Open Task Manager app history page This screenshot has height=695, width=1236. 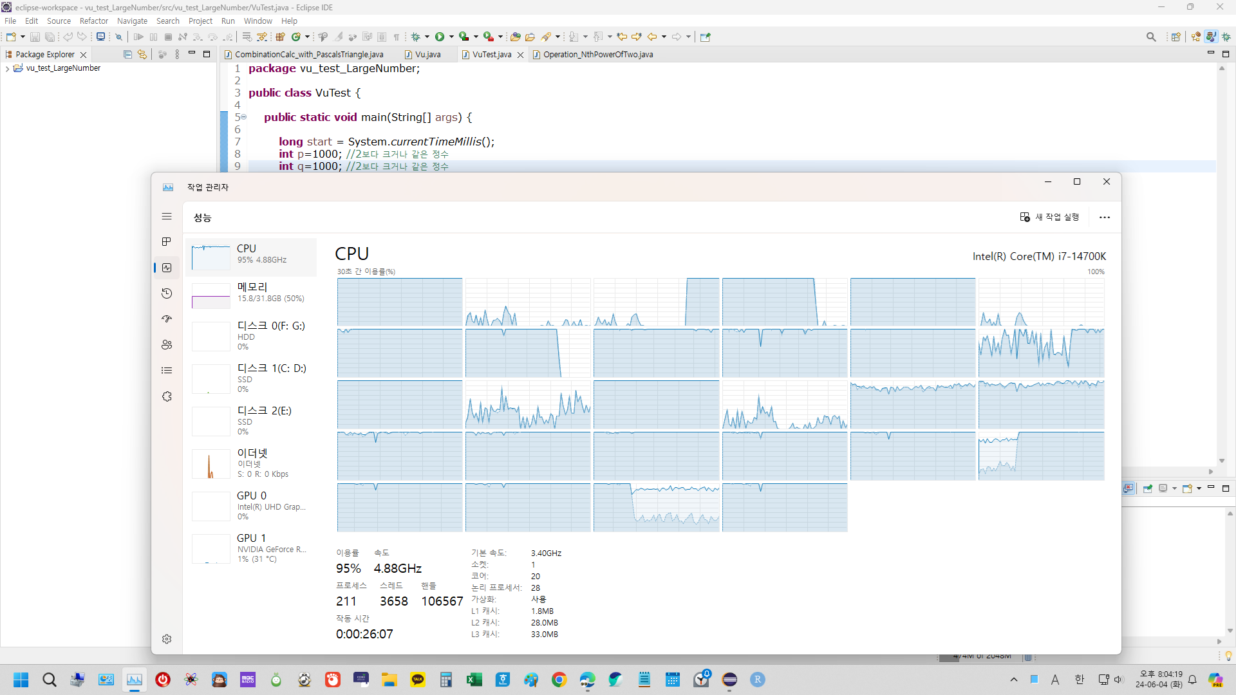[167, 293]
